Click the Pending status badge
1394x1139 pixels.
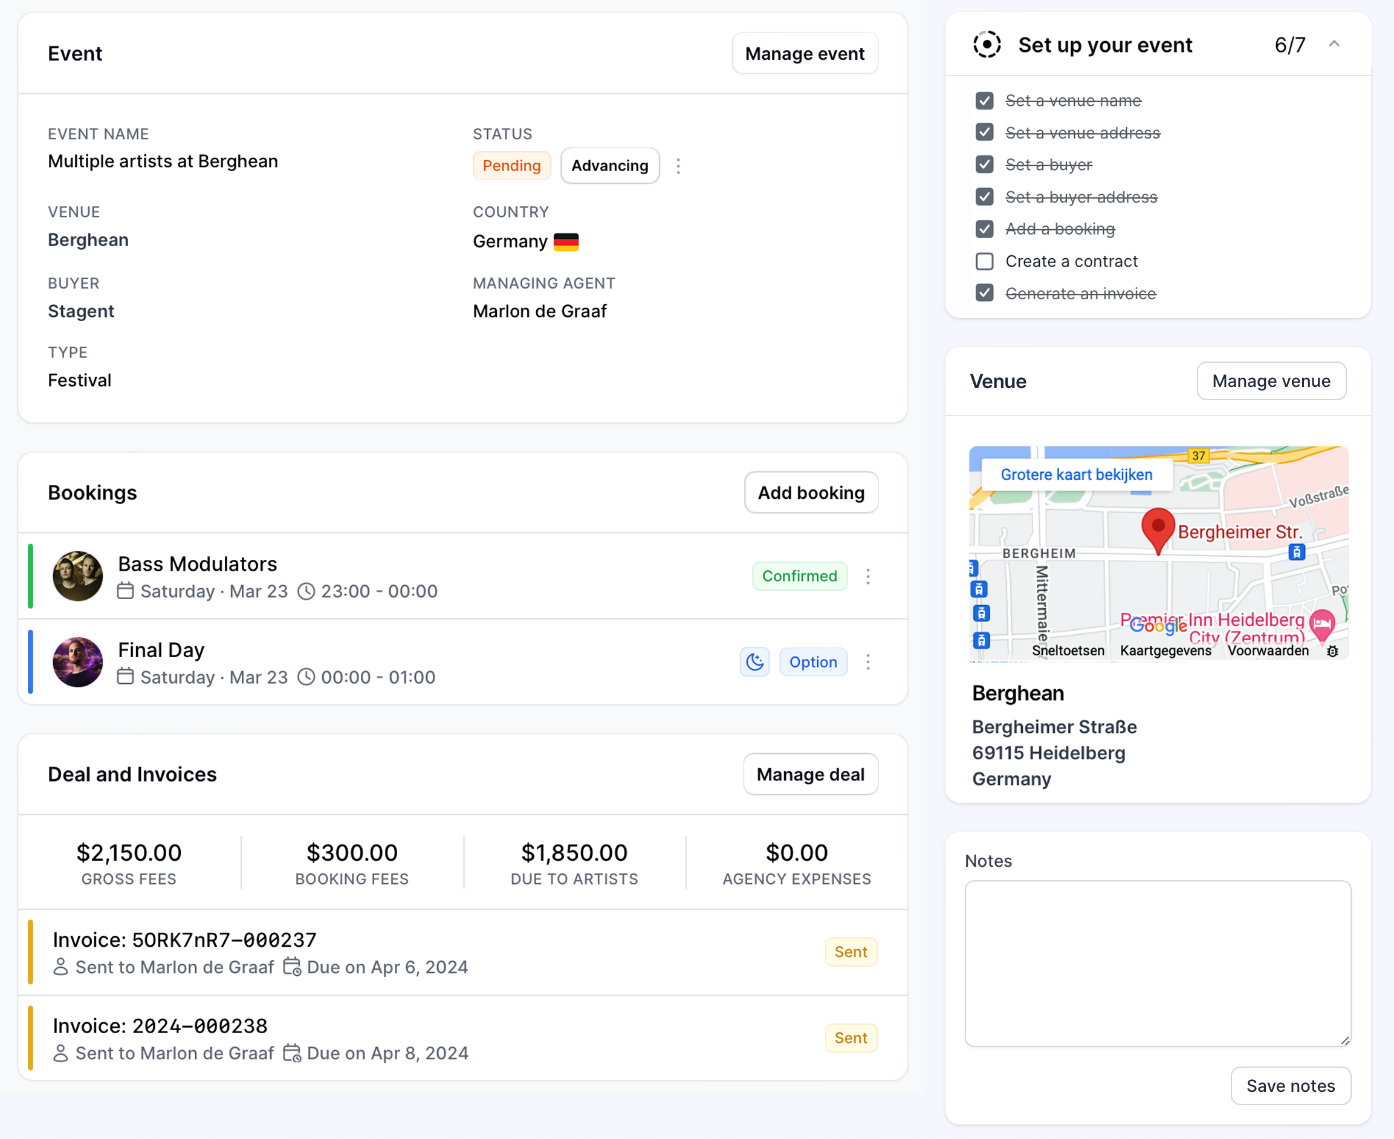click(511, 166)
